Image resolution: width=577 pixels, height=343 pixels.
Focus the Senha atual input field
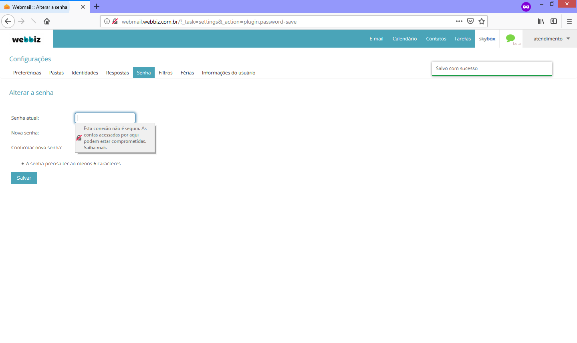pyautogui.click(x=105, y=118)
